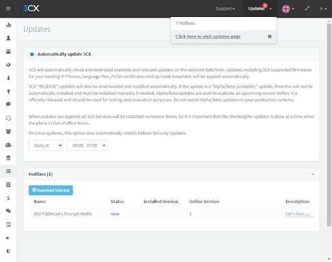Click the UK flag language icon
The image size is (332, 262).
tap(286, 9)
